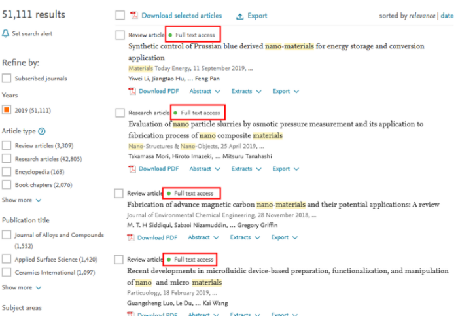Uncheck the 2019 year filter
Image resolution: width=458 pixels, height=316 pixels.
(x=7, y=110)
